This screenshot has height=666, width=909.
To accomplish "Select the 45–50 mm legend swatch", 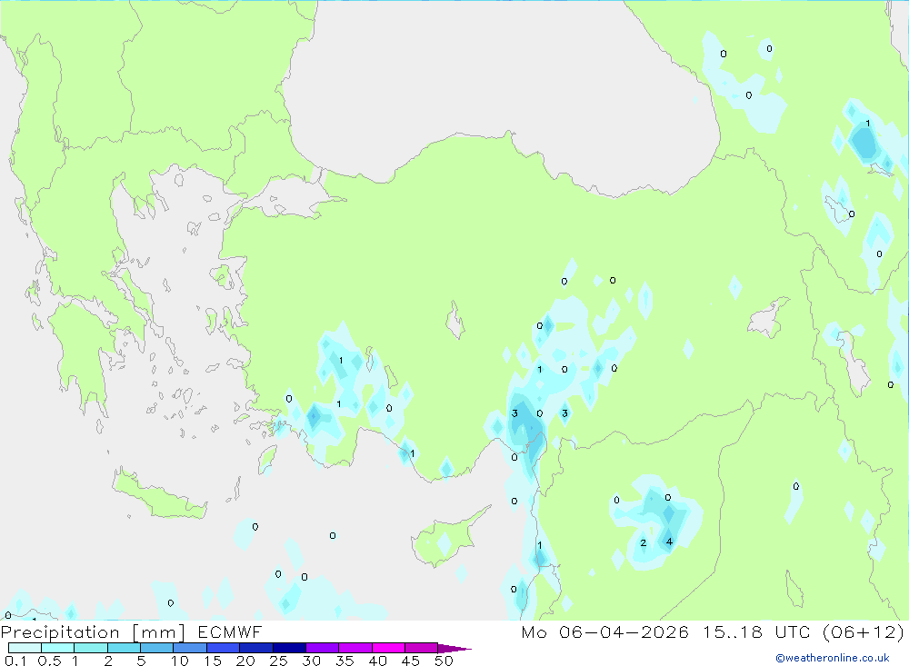I will [421, 648].
